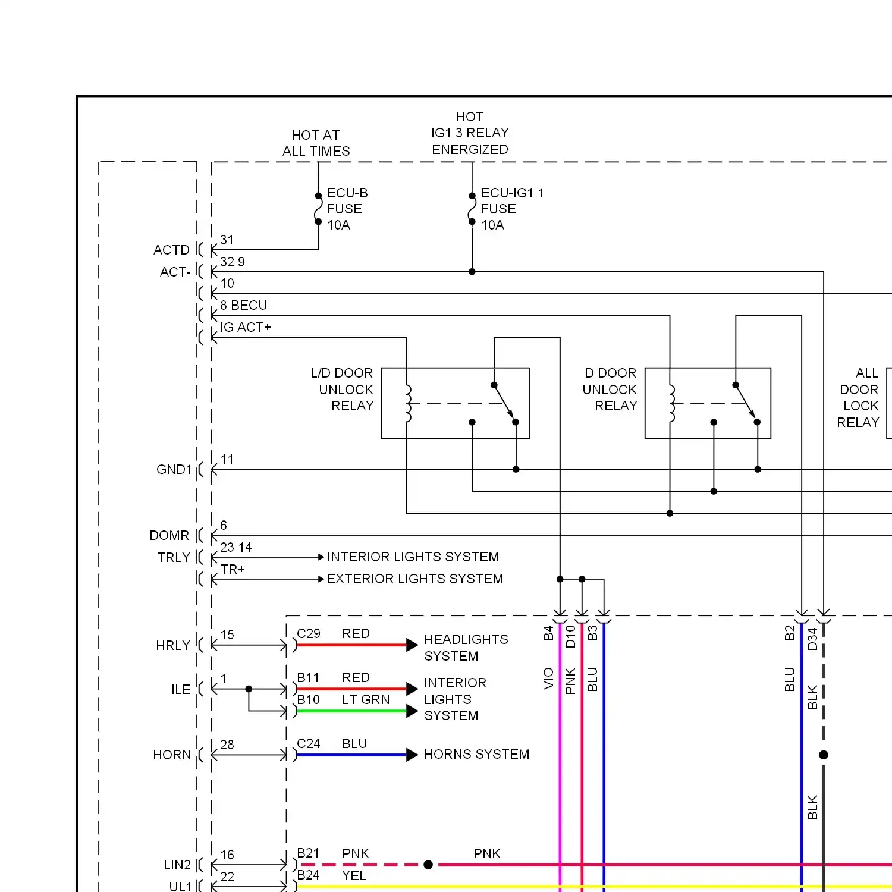Click the B4 connector label
This screenshot has height=892, width=892.
tap(548, 633)
